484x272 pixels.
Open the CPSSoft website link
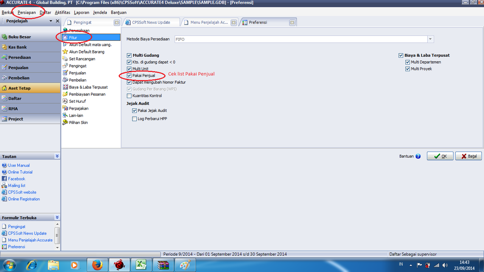click(22, 192)
